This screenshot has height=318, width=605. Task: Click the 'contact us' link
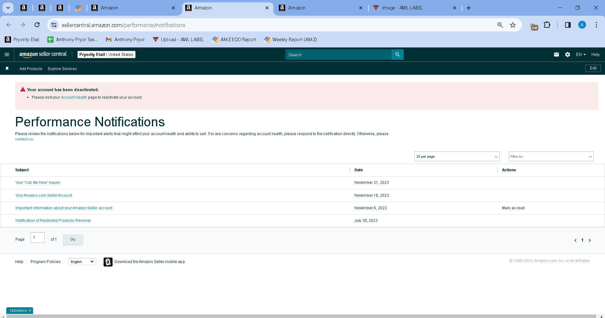[24, 139]
